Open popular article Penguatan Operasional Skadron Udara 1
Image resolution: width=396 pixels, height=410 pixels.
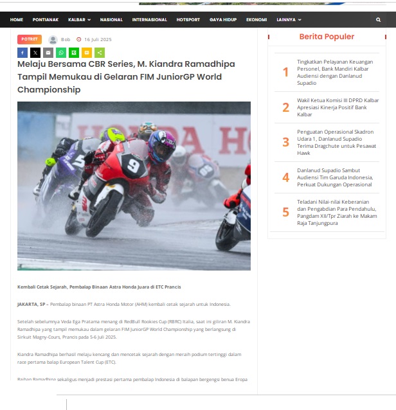(336, 143)
